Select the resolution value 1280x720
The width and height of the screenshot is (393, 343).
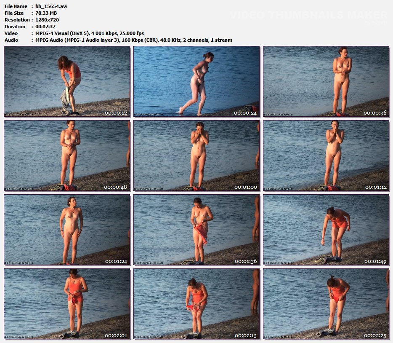pyautogui.click(x=47, y=20)
